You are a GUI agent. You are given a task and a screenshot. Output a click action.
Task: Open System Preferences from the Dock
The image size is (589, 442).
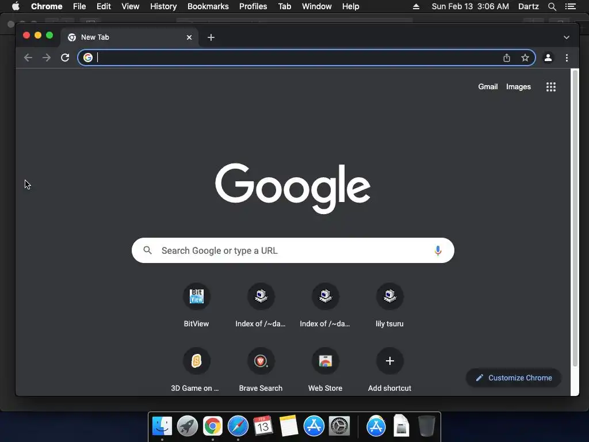[x=339, y=426]
